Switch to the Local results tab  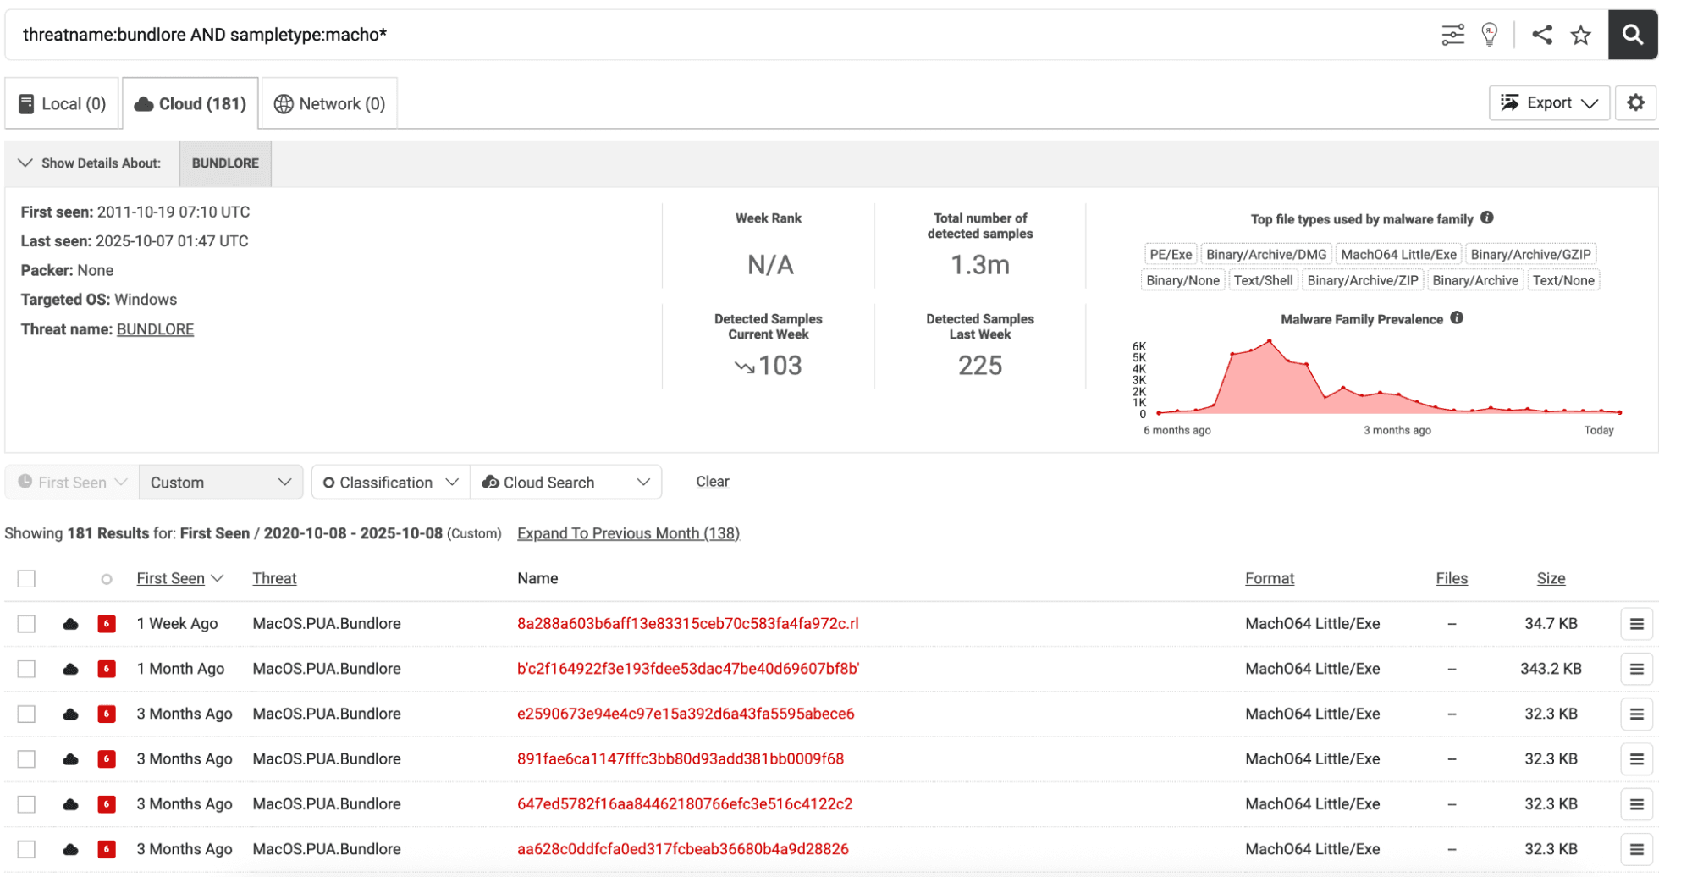click(62, 102)
